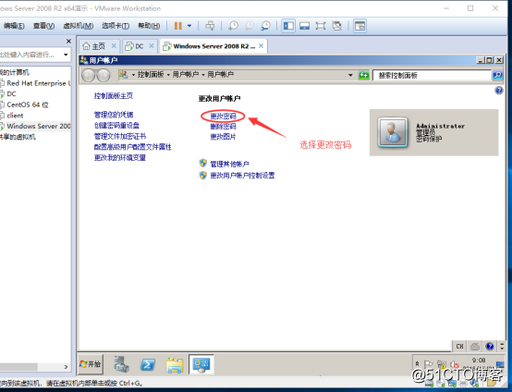The height and width of the screenshot is (392, 512).
Task: Click the language bar help icon
Action: click(490, 347)
